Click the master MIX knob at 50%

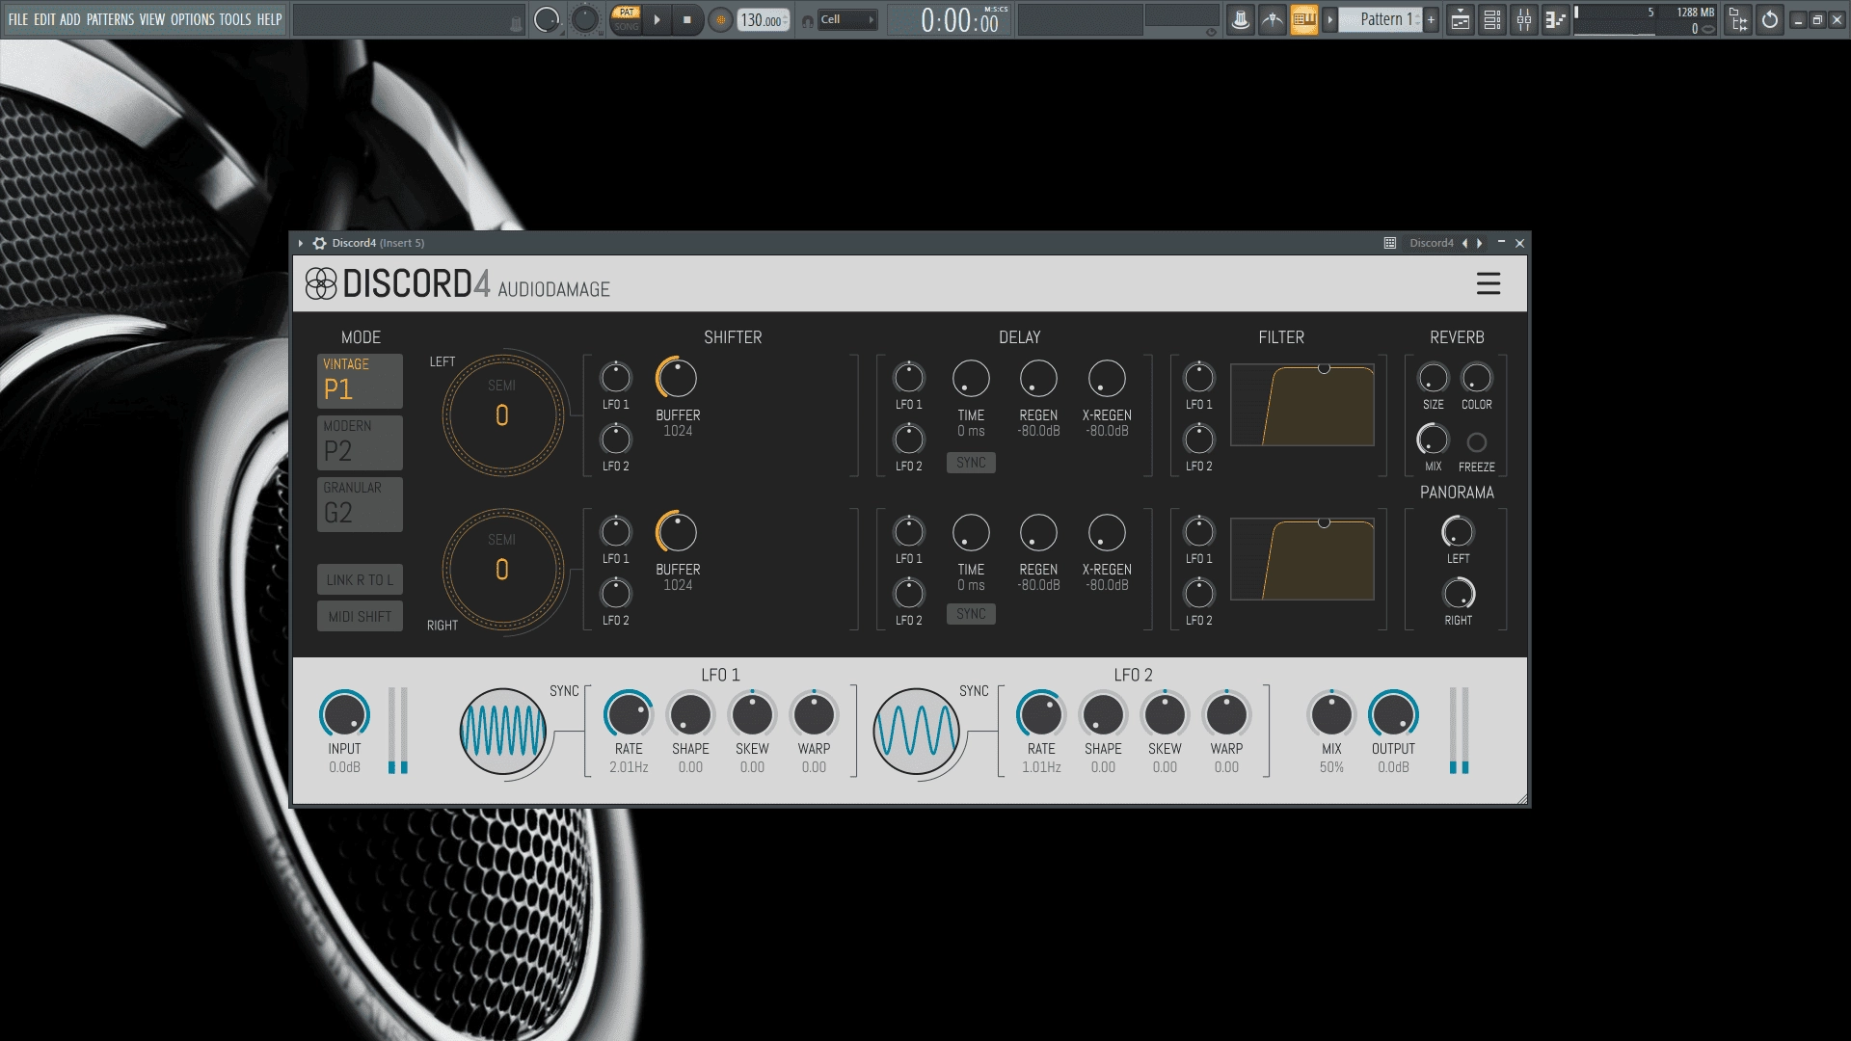click(x=1331, y=715)
